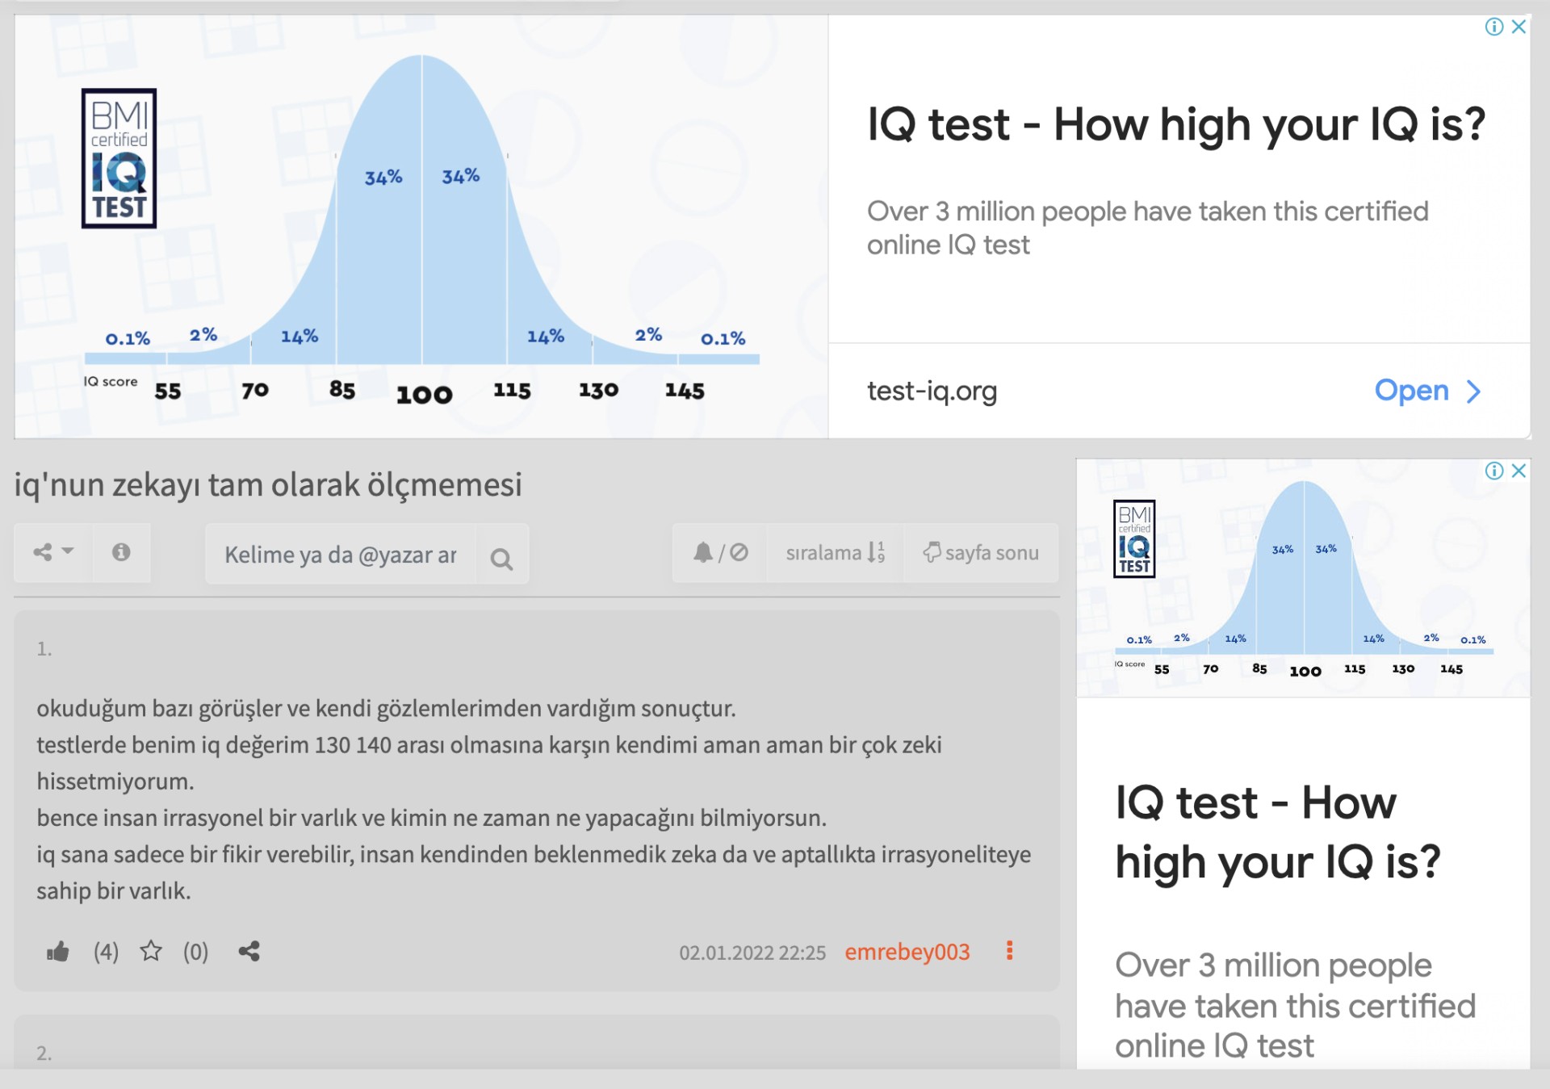Like the first entry with the thumbs up
The height and width of the screenshot is (1089, 1550).
pyautogui.click(x=57, y=952)
